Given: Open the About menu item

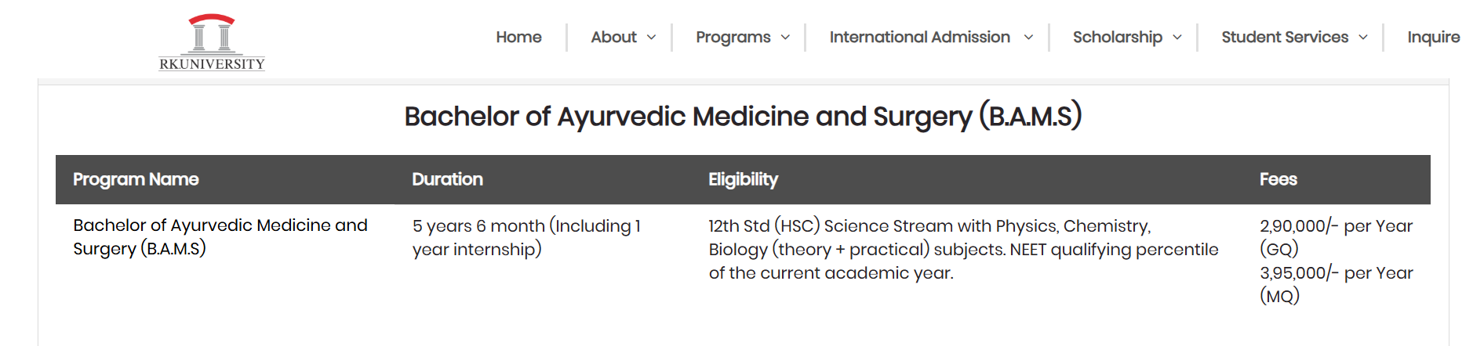Looking at the screenshot, I should 613,37.
